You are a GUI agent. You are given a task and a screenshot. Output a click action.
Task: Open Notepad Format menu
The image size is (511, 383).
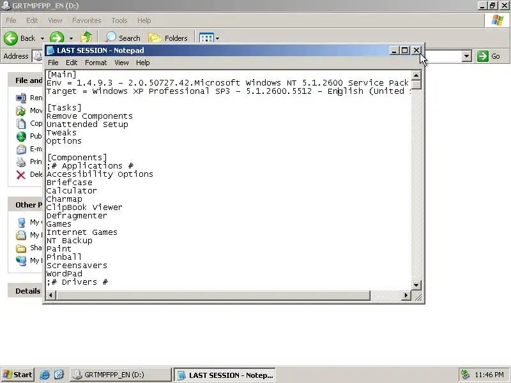coord(96,63)
